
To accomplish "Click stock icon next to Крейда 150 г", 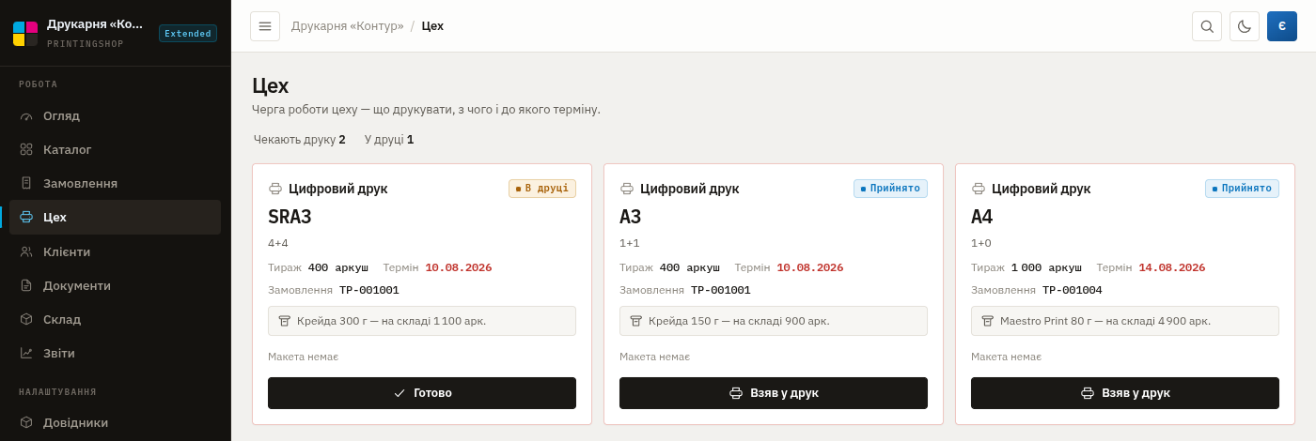I will tap(636, 321).
